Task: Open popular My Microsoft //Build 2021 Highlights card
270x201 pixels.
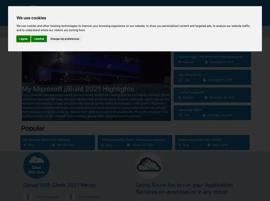Action: [x=58, y=143]
